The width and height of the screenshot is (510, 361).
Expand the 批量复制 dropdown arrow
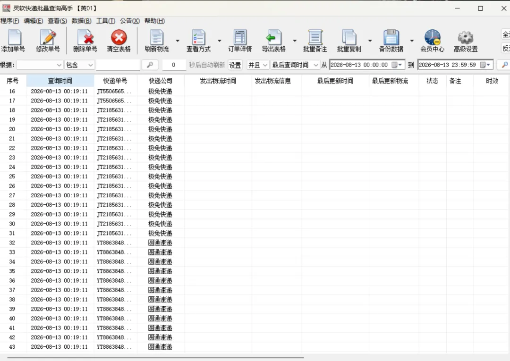click(370, 41)
